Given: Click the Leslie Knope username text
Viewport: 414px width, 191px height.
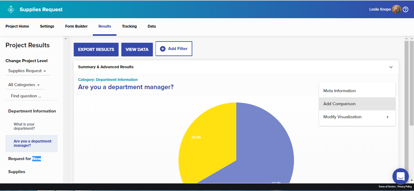Looking at the screenshot, I should coord(380,9).
